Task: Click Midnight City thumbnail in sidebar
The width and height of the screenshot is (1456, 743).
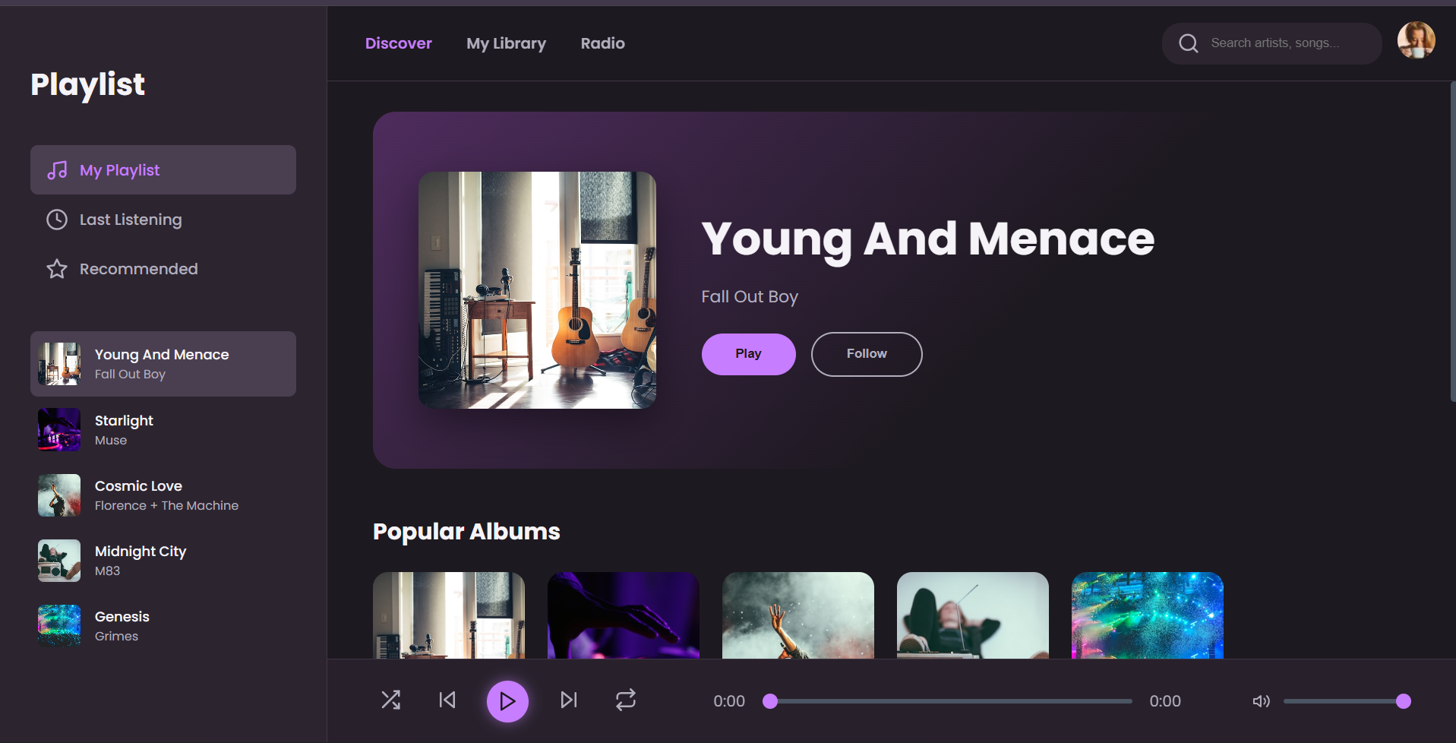Action: click(59, 561)
